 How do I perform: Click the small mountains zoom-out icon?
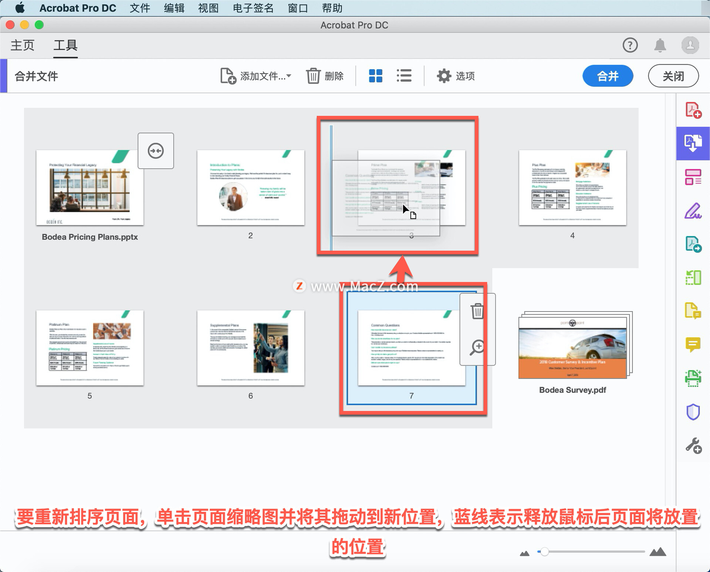pyautogui.click(x=524, y=553)
